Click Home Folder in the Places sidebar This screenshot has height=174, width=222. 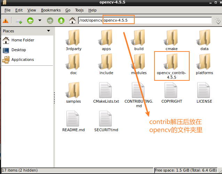pos(23,40)
